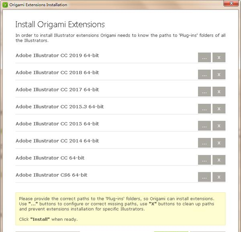Clear path for Illustrator CC 2019 64-bit
241x232 pixels.
(219, 58)
